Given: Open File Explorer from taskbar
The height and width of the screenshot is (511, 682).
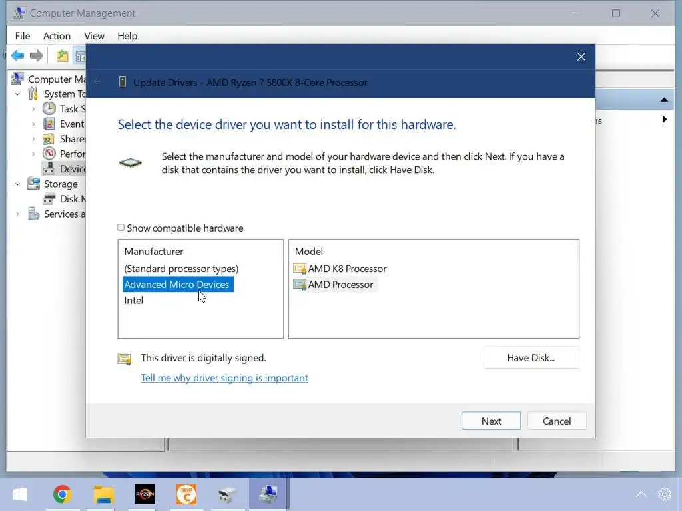Looking at the screenshot, I should coord(103,494).
